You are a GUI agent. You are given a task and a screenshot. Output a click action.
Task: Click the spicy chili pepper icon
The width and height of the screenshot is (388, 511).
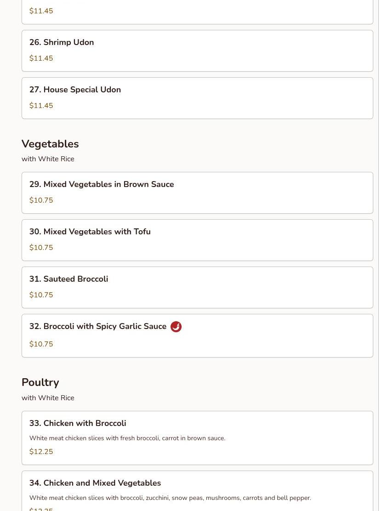(176, 327)
